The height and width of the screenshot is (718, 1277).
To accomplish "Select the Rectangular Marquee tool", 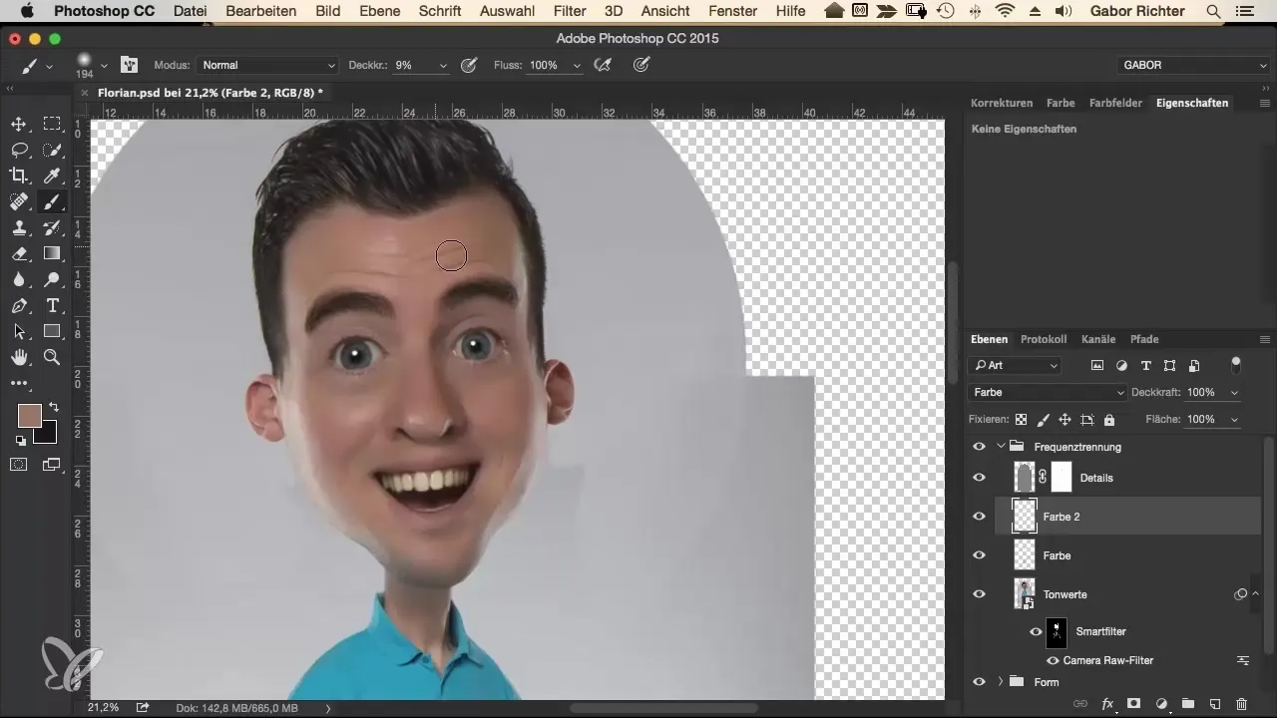I will (52, 124).
